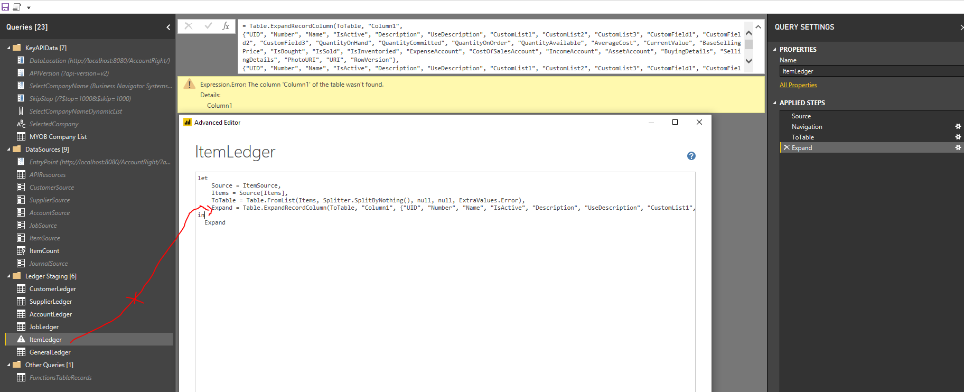Click the FunctionsTableRecords table icon

click(21, 377)
